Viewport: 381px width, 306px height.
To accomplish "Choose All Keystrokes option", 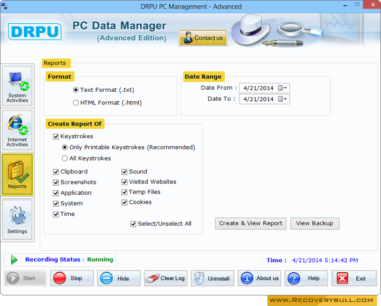I will (64, 158).
